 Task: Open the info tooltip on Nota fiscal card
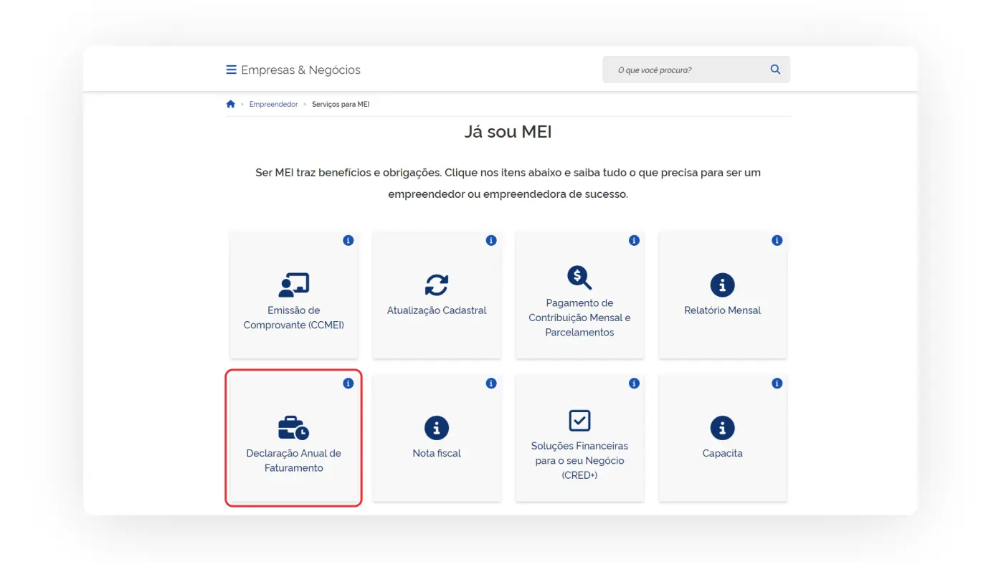tap(490, 383)
